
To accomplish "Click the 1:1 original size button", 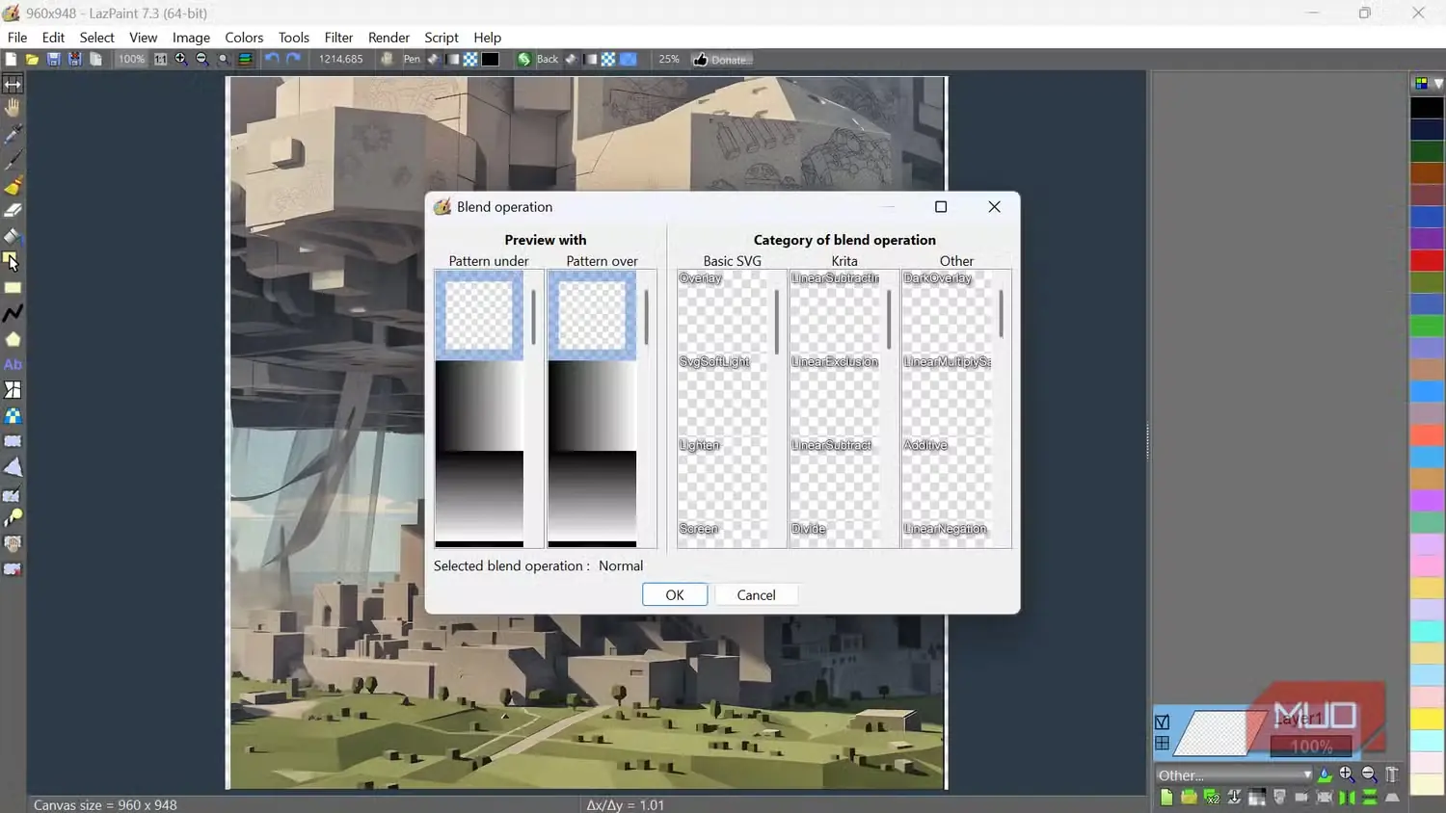I will point(160,60).
